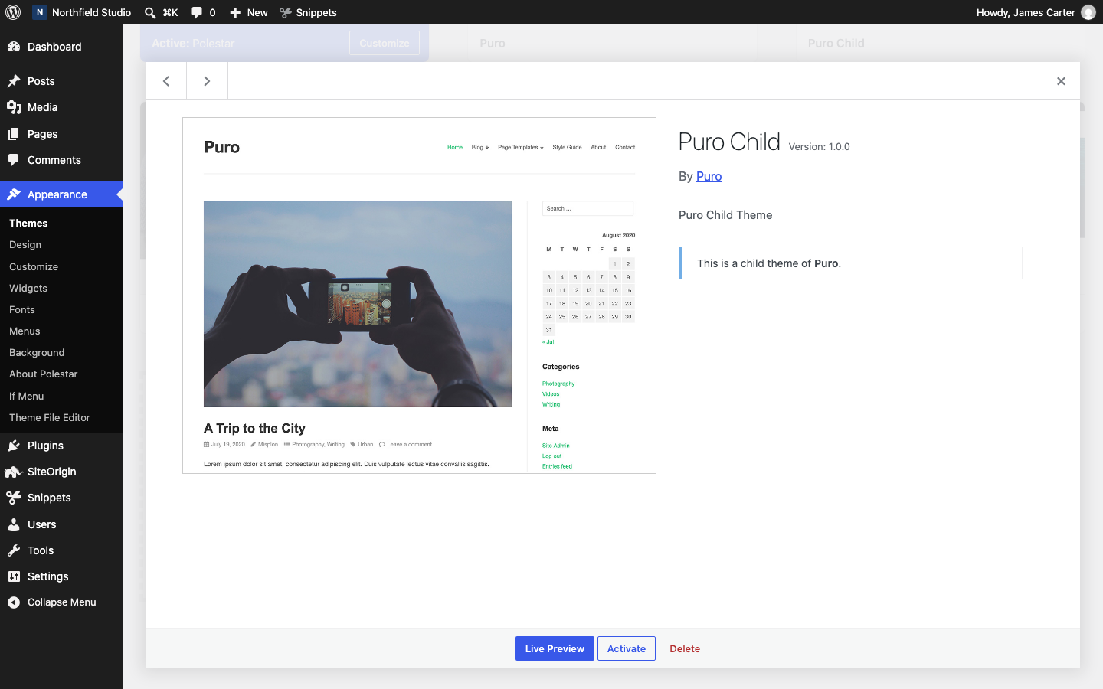Open the comments bubble in admin bar
The height and width of the screenshot is (689, 1103).
coord(197,12)
